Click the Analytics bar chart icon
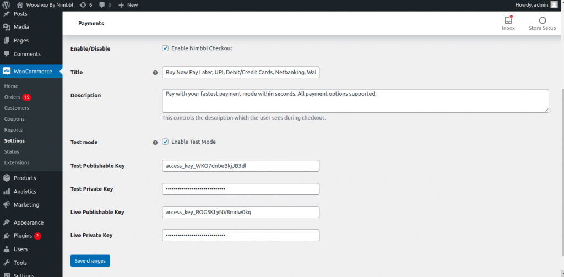 click(x=7, y=192)
